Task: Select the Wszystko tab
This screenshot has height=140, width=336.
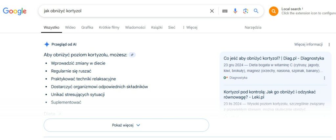Action: pyautogui.click(x=52, y=27)
